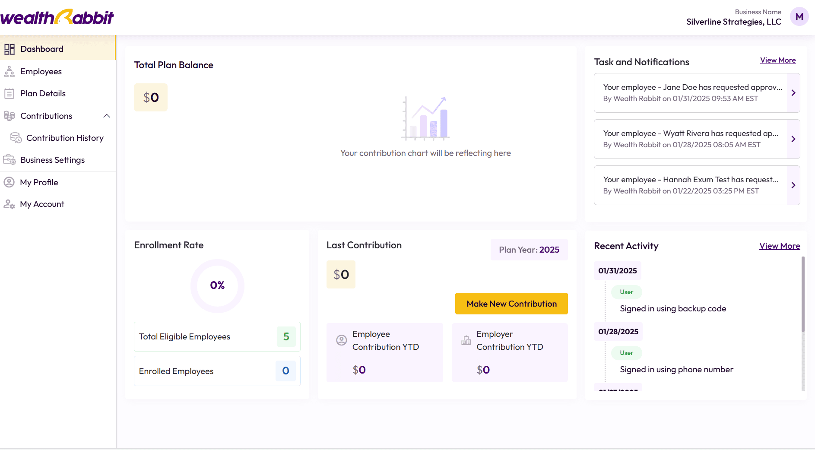Click the User tag under 01/31/2025
The height and width of the screenshot is (450, 815).
pos(626,292)
